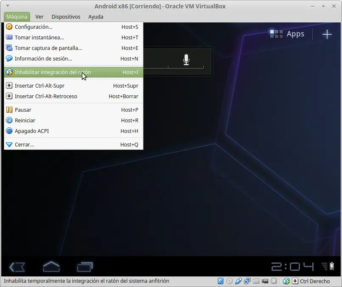This screenshot has height=287, width=342.
Task: Click the status bar message about ratón integration
Action: pyautogui.click(x=87, y=281)
